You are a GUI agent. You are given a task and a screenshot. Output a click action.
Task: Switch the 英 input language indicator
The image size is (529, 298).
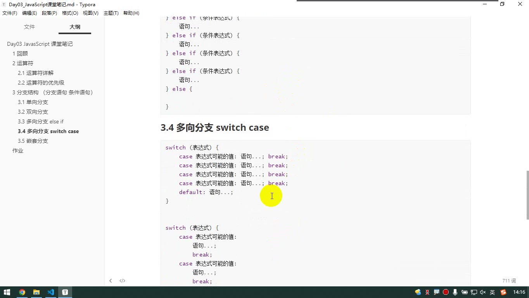click(x=493, y=292)
